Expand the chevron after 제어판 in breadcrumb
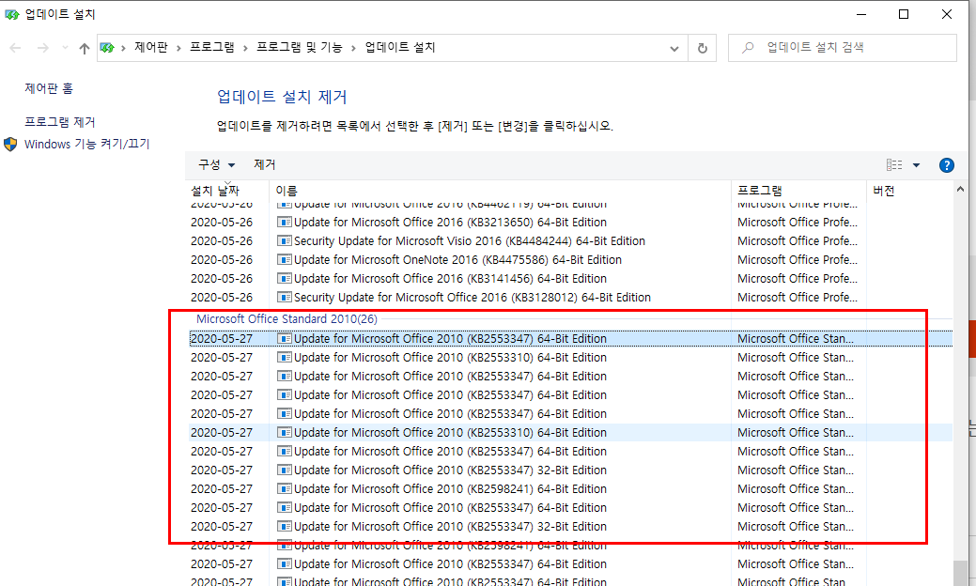This screenshot has height=586, width=976. click(x=178, y=48)
